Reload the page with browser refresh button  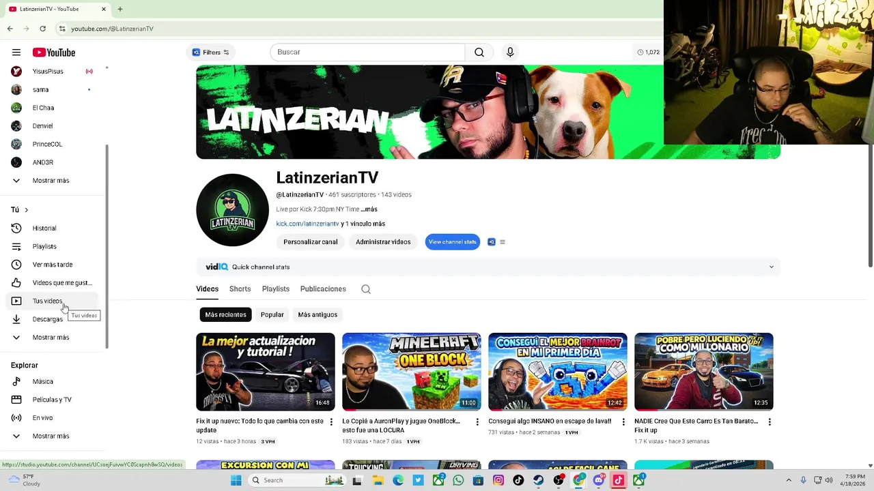[x=42, y=29]
